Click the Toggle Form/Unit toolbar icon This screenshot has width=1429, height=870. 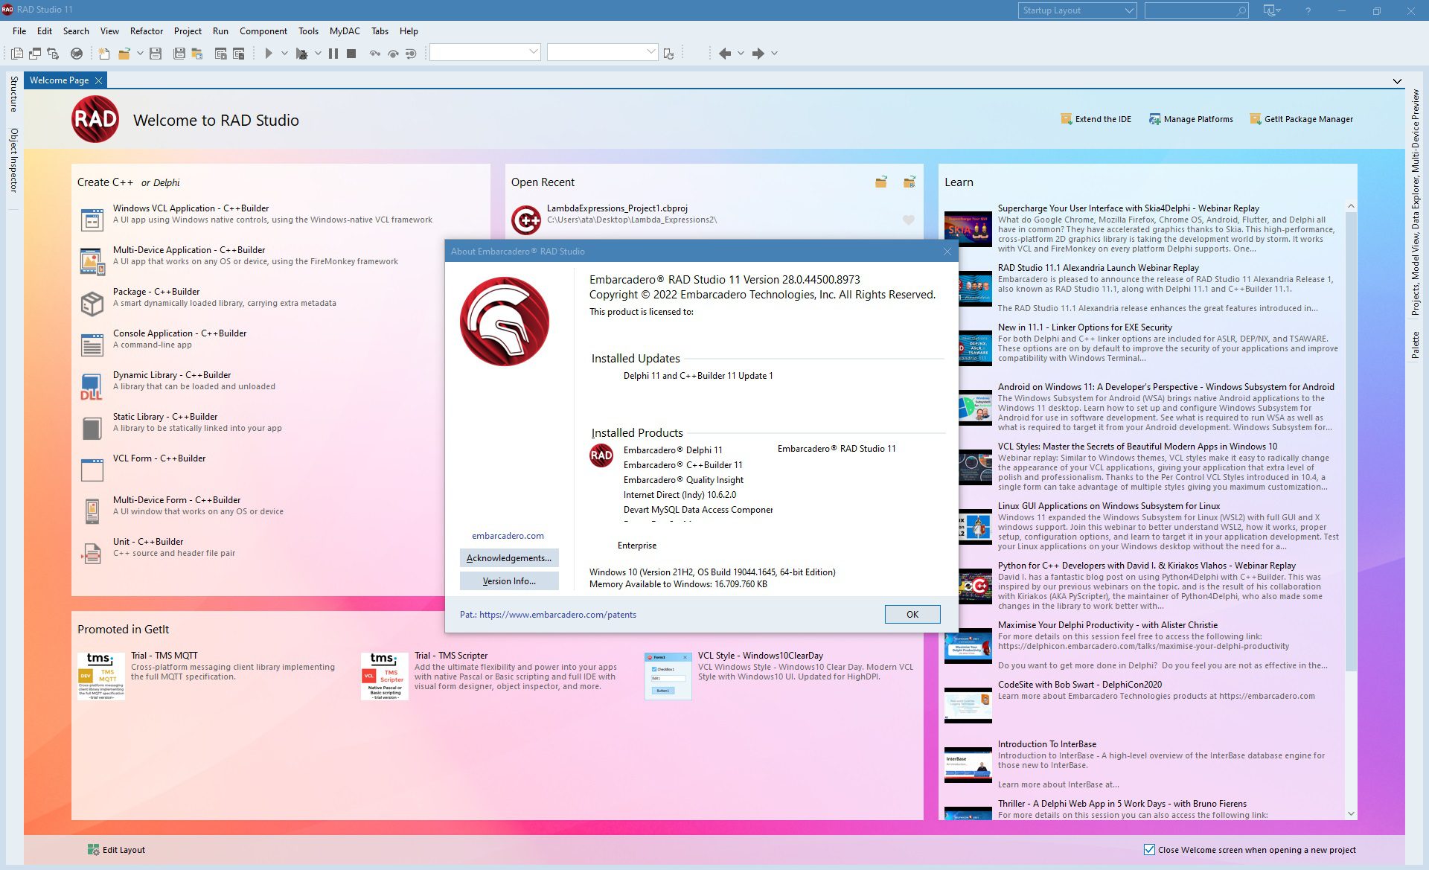[53, 53]
